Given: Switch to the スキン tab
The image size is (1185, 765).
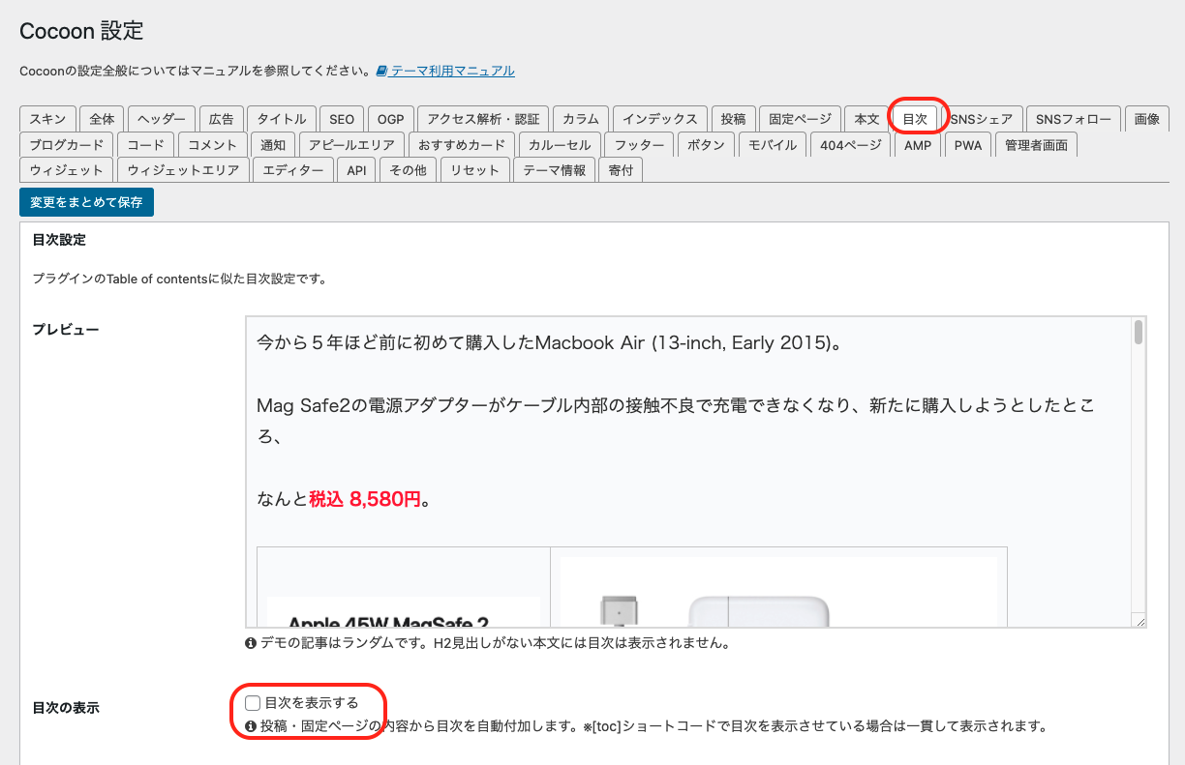Looking at the screenshot, I should pyautogui.click(x=47, y=119).
